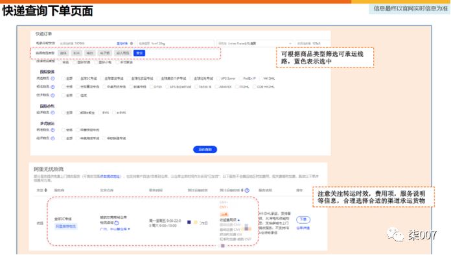Select the blue highlighted product type button
Image resolution: width=451 pixels, height=255 pixels.
point(139,53)
